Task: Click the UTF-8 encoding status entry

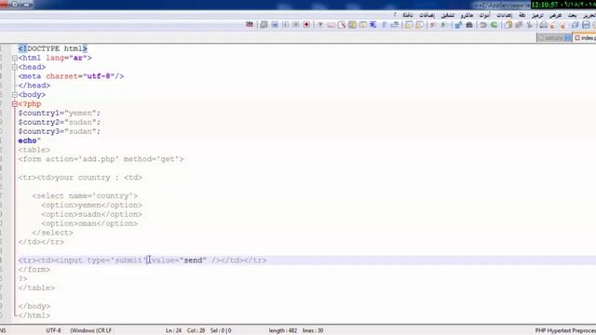Action: point(54,330)
